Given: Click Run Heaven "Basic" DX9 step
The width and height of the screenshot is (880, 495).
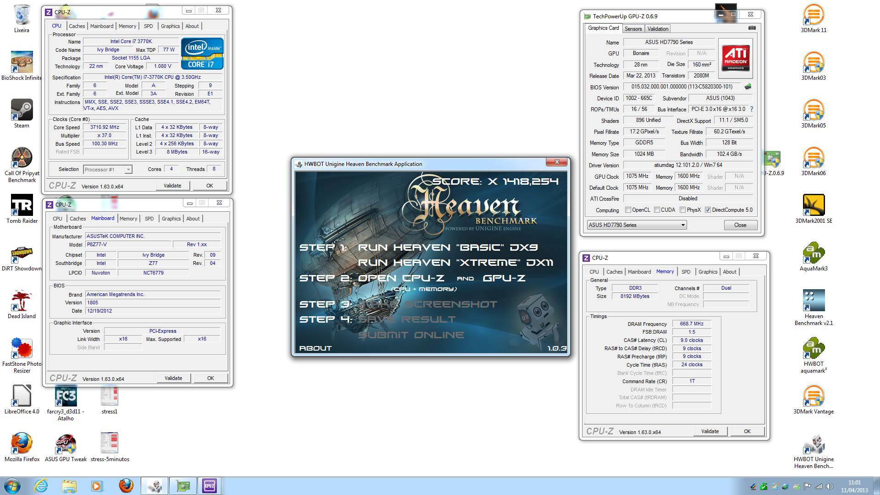Looking at the screenshot, I should pos(447,247).
